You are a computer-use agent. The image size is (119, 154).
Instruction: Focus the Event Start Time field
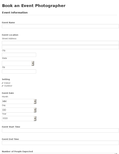60,130
